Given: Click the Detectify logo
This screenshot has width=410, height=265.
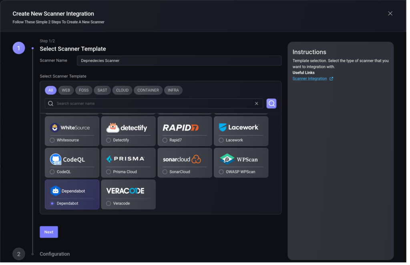Looking at the screenshot, I should point(127,128).
